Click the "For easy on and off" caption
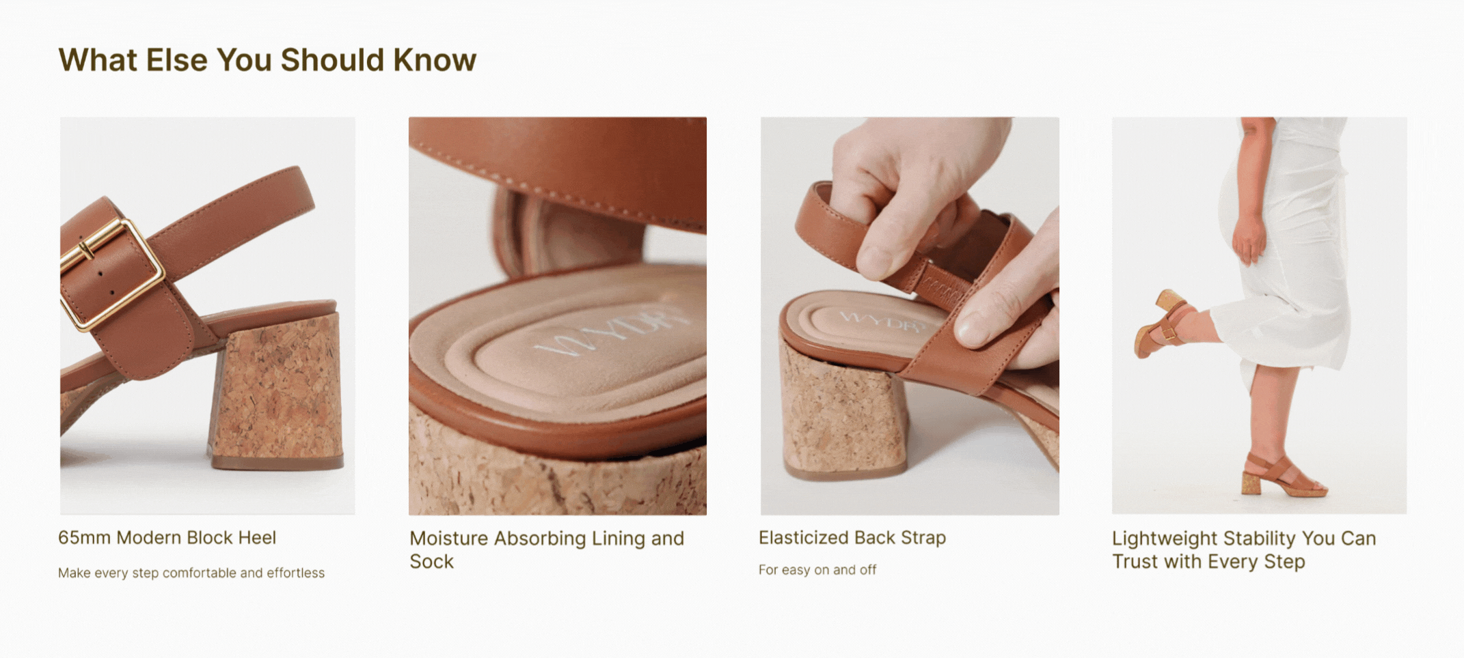 coord(817,570)
